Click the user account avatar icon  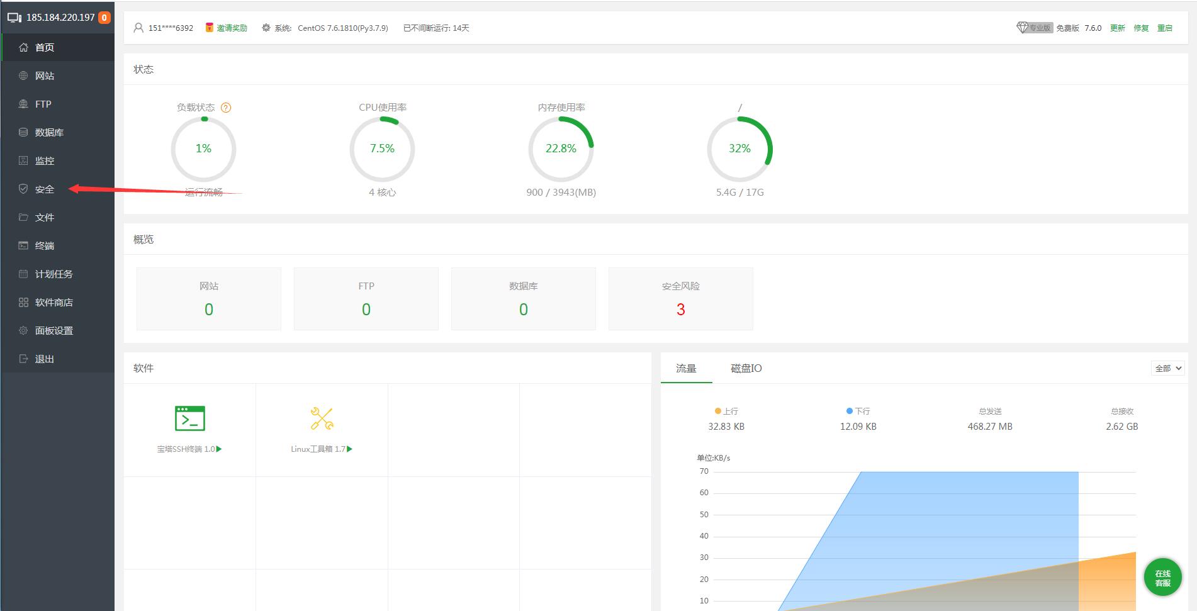coord(138,28)
